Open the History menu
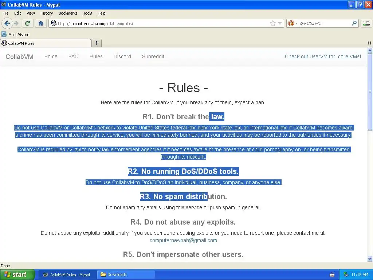Viewport: 373px width, 280px height. tap(46, 13)
